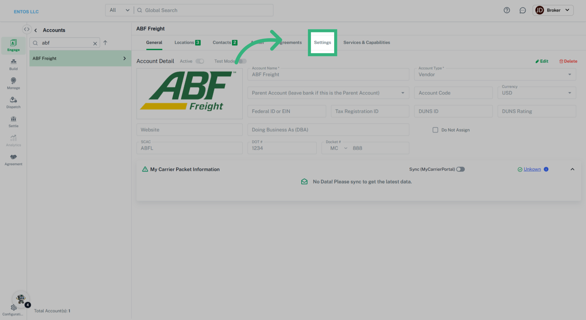Switch to the Contacts tab
The height and width of the screenshot is (320, 586).
pyautogui.click(x=225, y=42)
